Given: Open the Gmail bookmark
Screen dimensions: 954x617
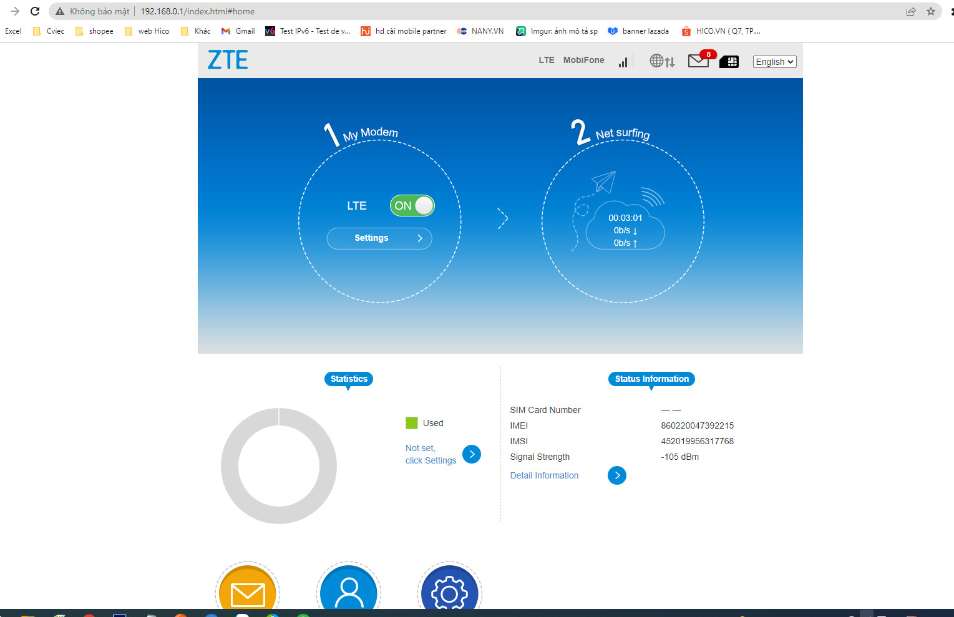Looking at the screenshot, I should coord(238,31).
